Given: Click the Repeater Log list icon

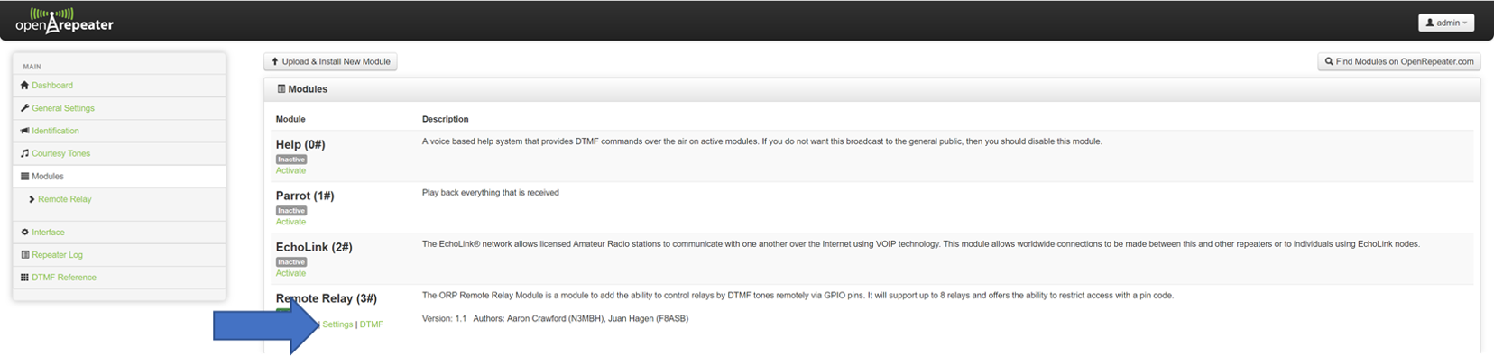Looking at the screenshot, I should coord(24,255).
